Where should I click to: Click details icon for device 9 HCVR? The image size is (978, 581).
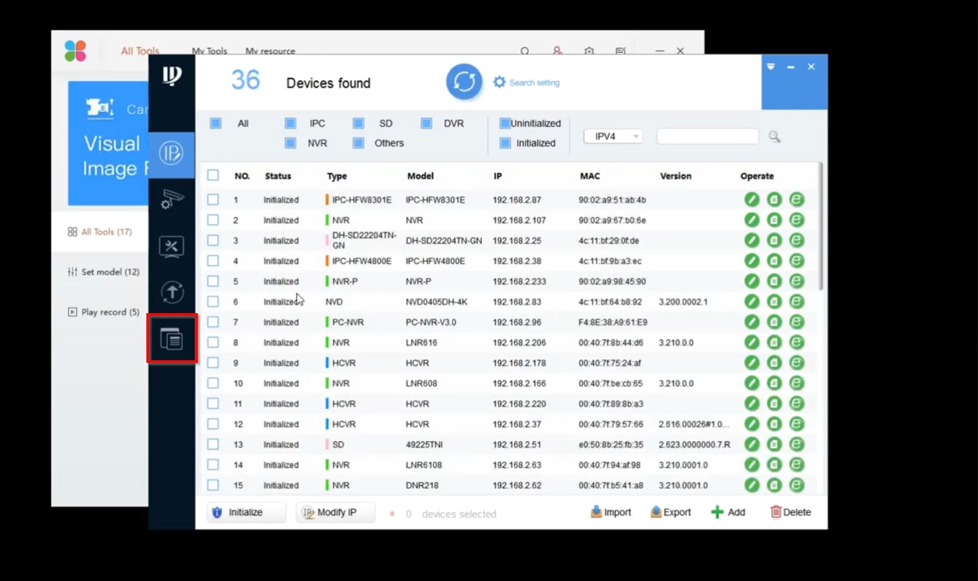pyautogui.click(x=774, y=363)
